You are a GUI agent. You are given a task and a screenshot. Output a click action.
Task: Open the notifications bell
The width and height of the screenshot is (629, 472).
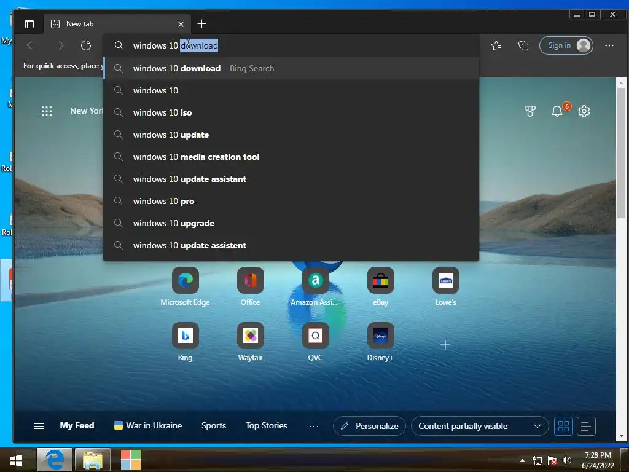(x=557, y=111)
